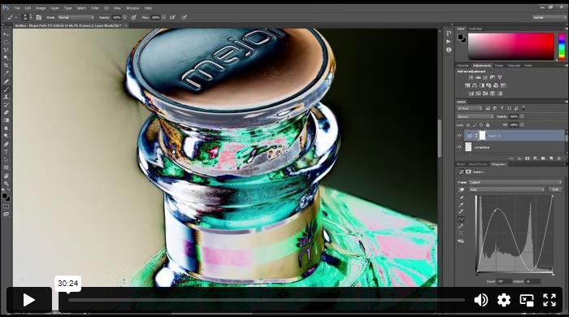The height and width of the screenshot is (317, 569).
Task: Add a Brightness/Contrast adjustment
Action: (471, 77)
